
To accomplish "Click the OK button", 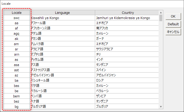I will point(173,16).
